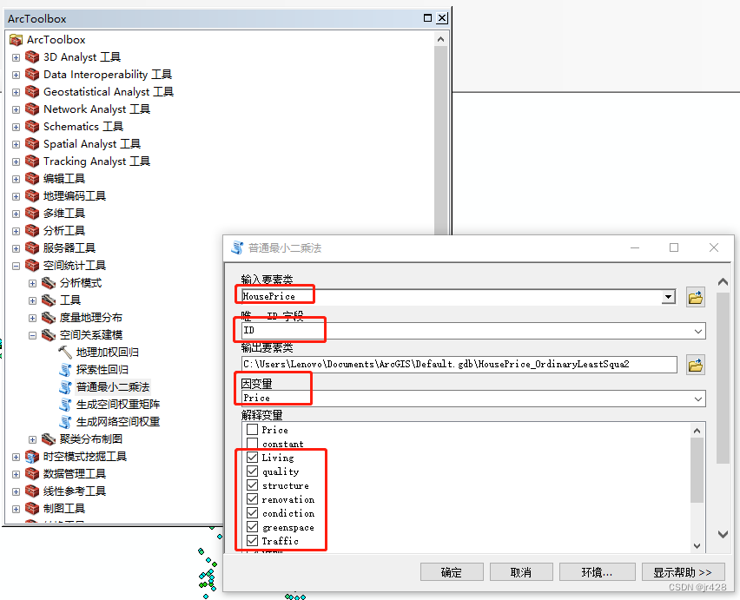The image size is (740, 600).
Task: Click the 普通最小二乘法 script tool icon
Action: click(x=65, y=387)
